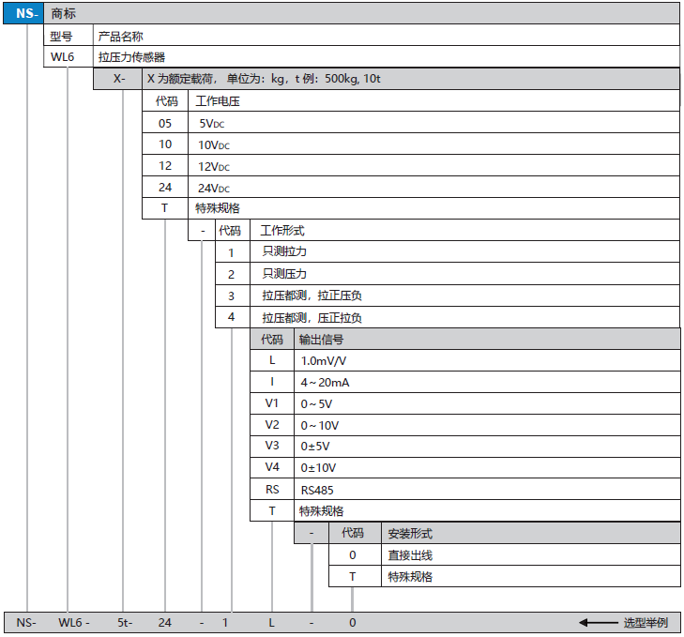Select the 直接出线 installation option
The height and width of the screenshot is (637, 684).
click(x=410, y=554)
